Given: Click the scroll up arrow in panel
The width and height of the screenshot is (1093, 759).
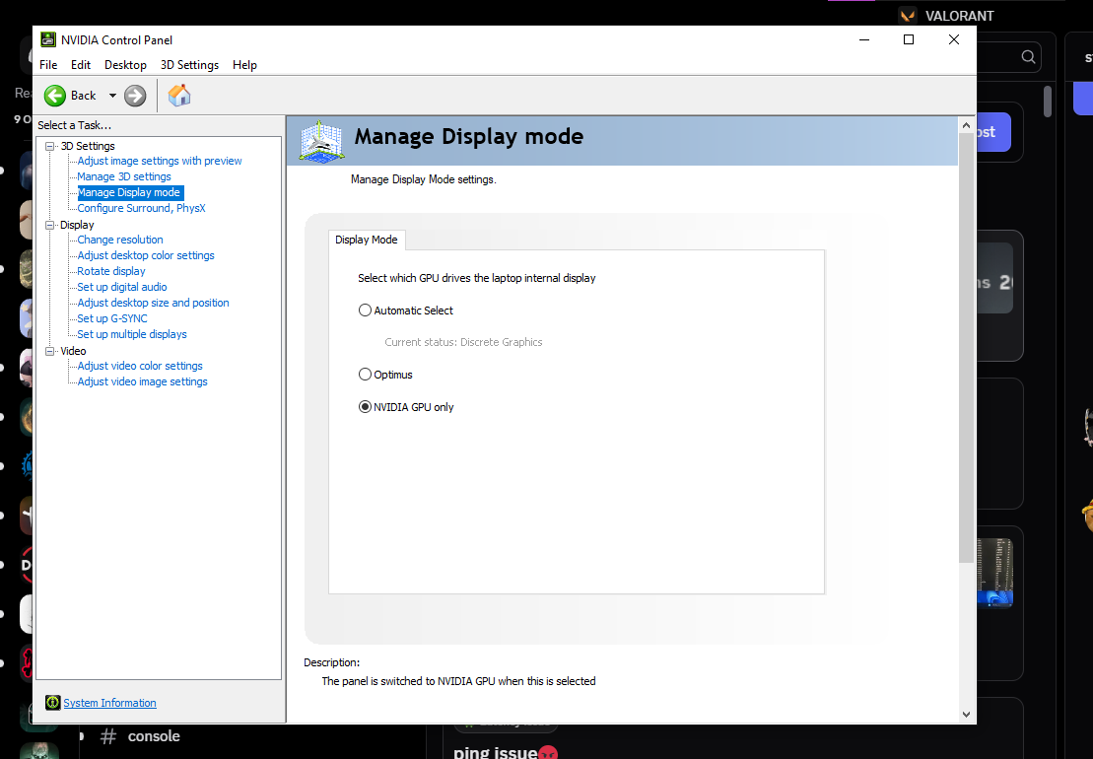Looking at the screenshot, I should coord(966,125).
